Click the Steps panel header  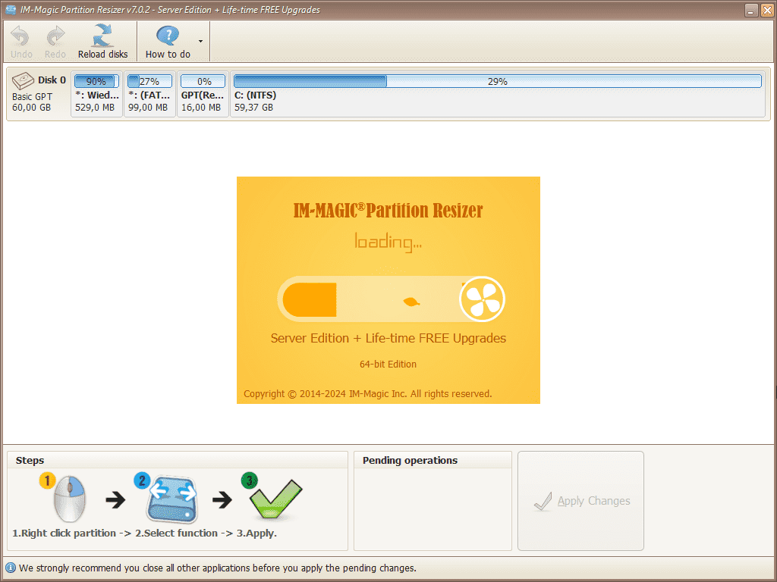[30, 460]
